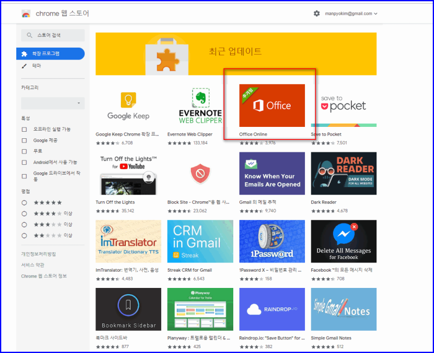434x353 pixels.
Task: Click the chrome 웹 스토어 header title
Action: tap(62, 14)
